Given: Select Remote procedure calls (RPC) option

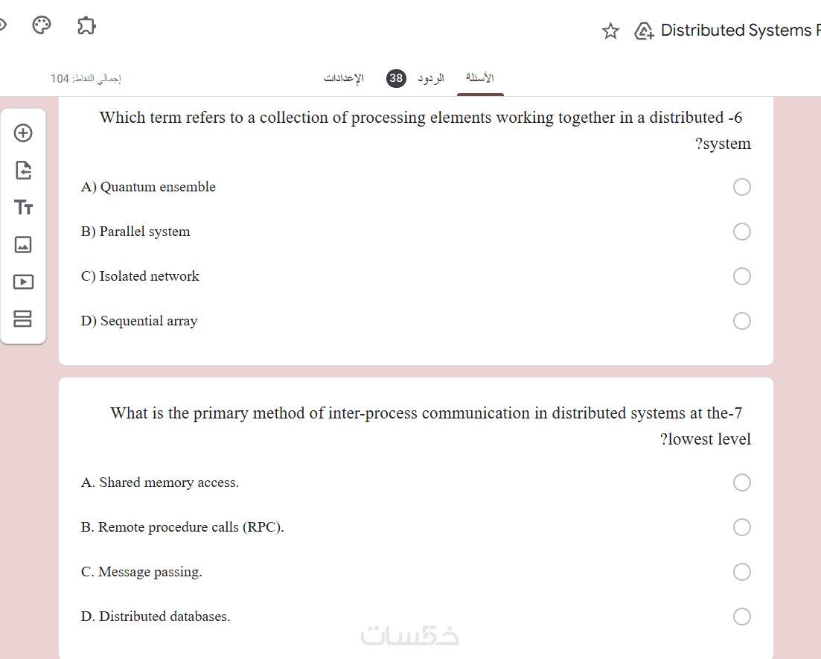Looking at the screenshot, I should pos(742,527).
